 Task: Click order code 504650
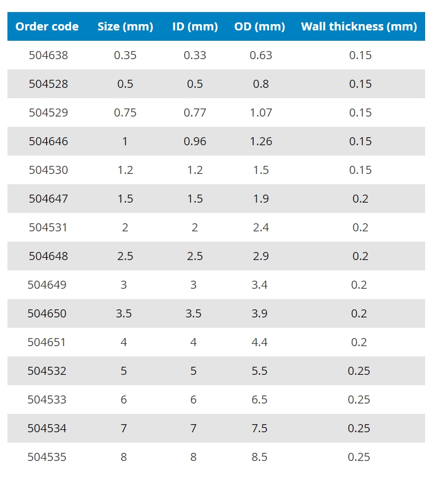pos(47,313)
